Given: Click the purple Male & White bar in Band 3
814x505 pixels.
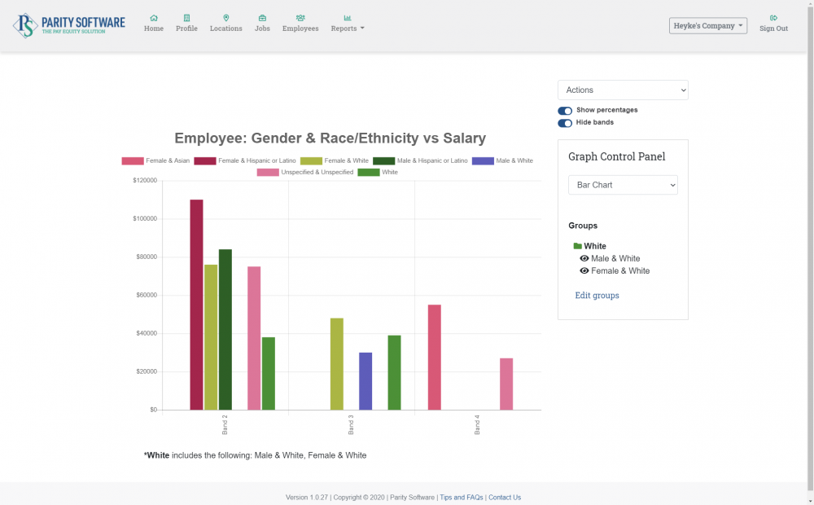Looking at the screenshot, I should tap(365, 381).
